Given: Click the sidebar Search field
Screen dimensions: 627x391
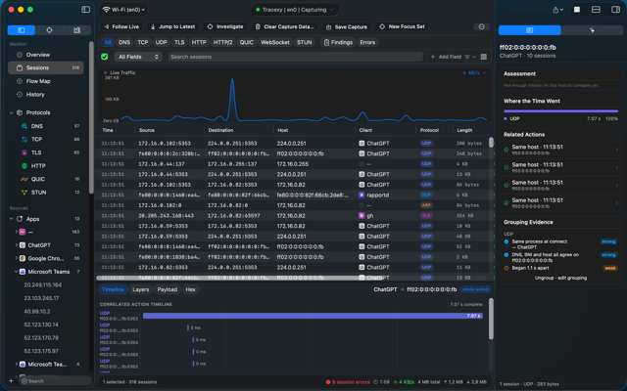Looking at the screenshot, I should 55,381.
